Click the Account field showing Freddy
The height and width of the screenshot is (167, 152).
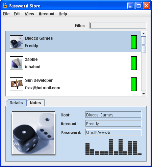(x=113, y=124)
